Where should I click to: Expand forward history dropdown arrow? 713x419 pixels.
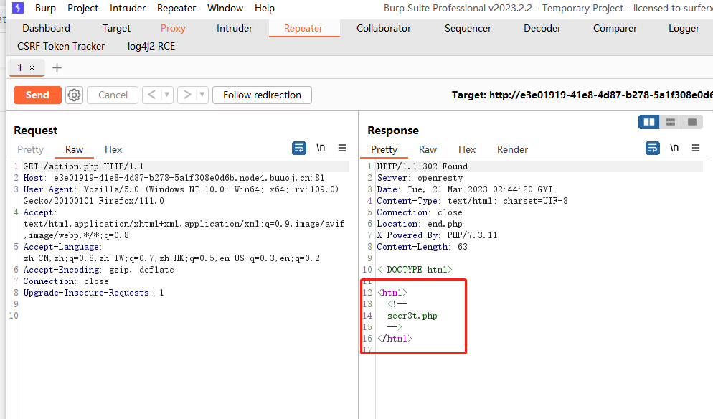coord(202,95)
